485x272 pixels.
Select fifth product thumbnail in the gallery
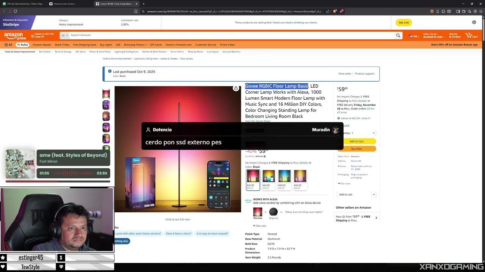(106, 139)
